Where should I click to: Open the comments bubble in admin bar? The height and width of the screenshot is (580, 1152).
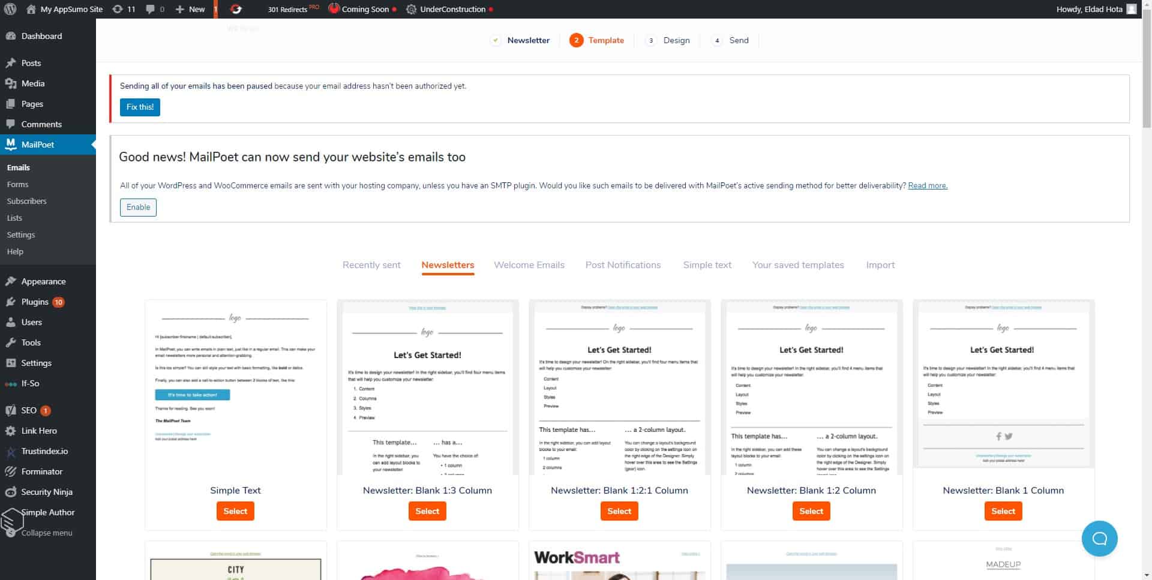tap(155, 9)
